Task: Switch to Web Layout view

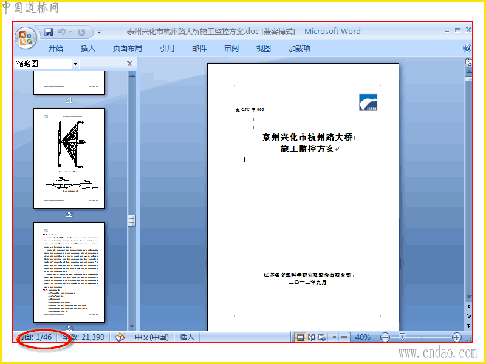Action: click(322, 337)
